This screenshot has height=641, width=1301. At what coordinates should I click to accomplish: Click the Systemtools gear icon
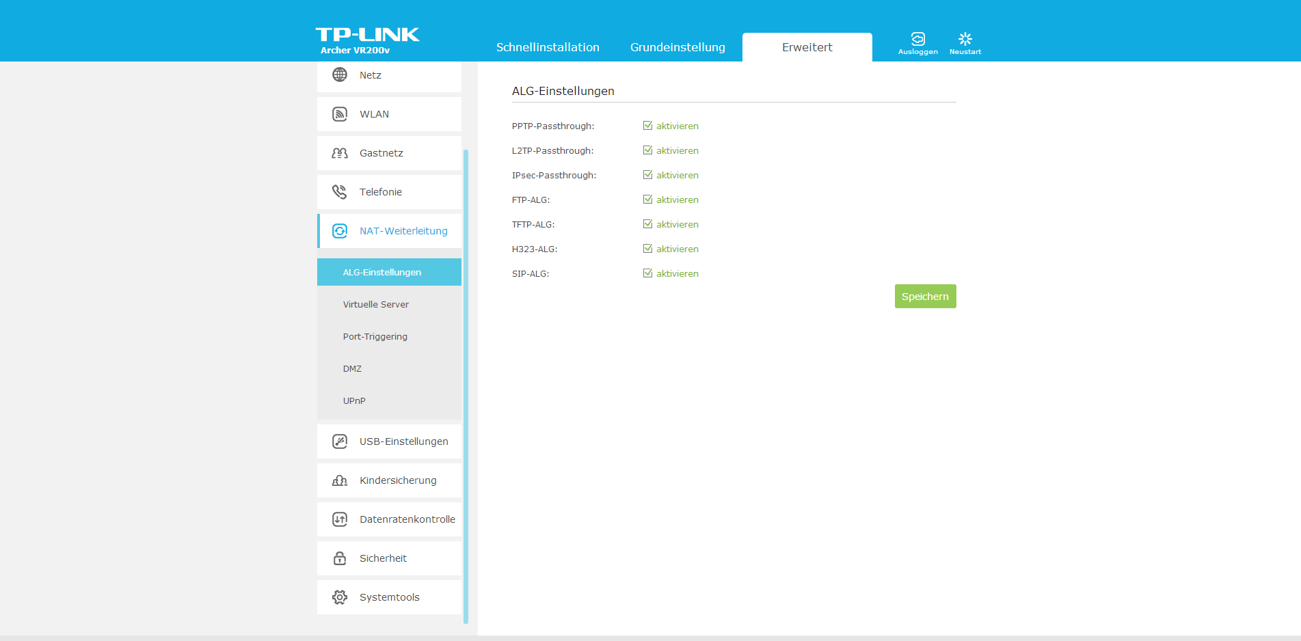click(x=340, y=597)
